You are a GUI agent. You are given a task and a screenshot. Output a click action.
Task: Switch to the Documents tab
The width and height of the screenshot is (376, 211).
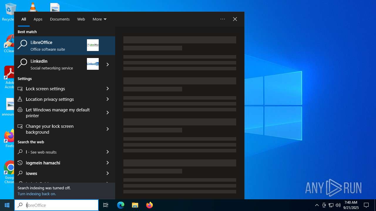pos(60,19)
